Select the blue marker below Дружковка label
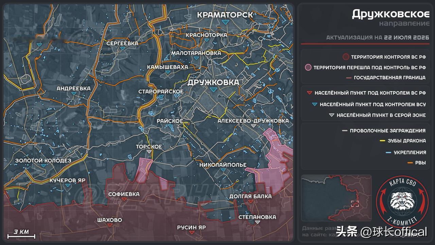 (213, 89)
